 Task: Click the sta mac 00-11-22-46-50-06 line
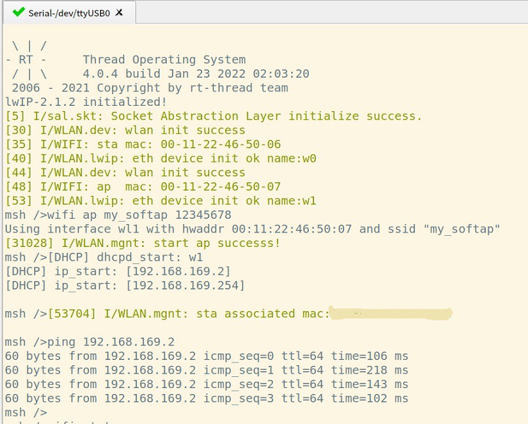(x=143, y=144)
